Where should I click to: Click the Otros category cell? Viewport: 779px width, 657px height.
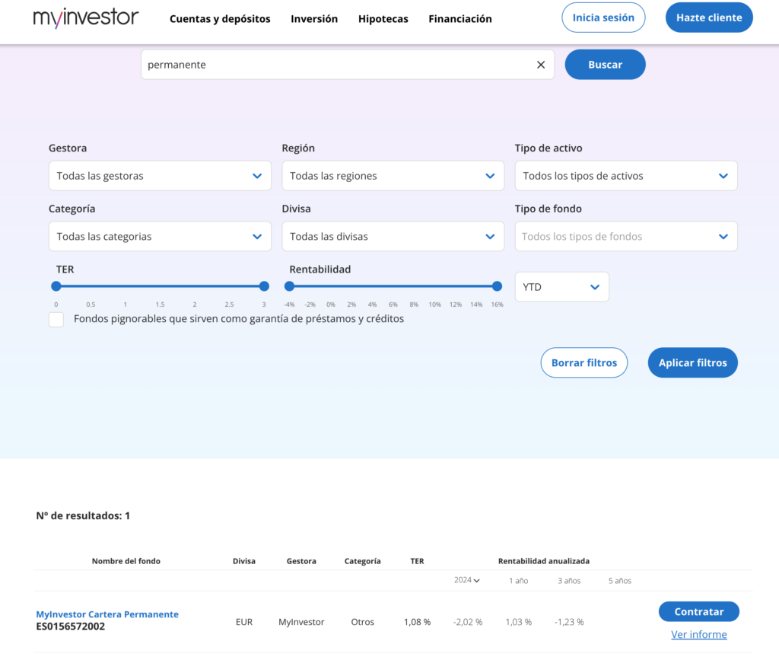[x=363, y=622]
